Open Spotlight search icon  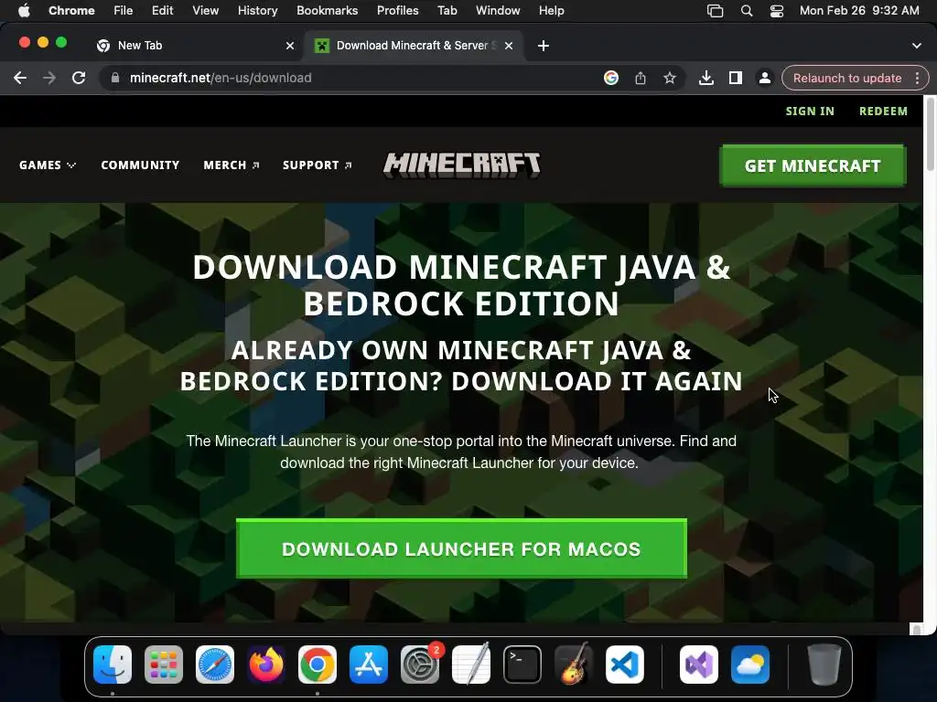pyautogui.click(x=747, y=10)
